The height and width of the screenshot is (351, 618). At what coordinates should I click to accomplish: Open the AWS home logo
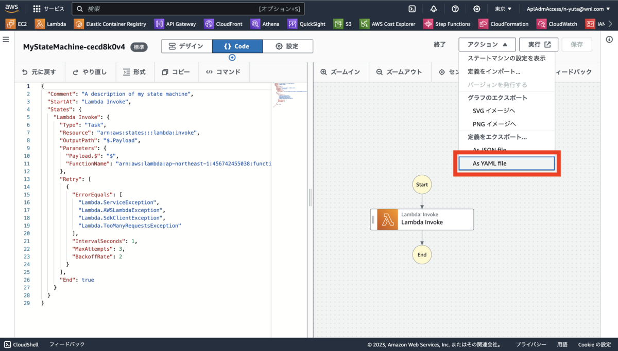click(x=12, y=8)
